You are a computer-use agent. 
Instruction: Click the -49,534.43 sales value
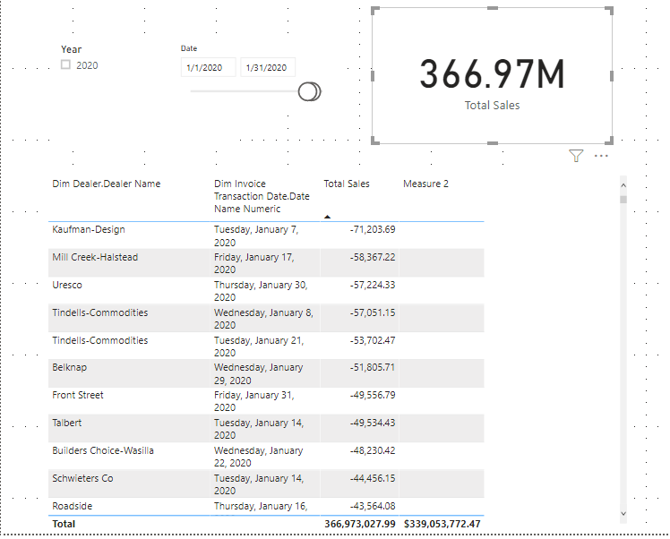[373, 423]
